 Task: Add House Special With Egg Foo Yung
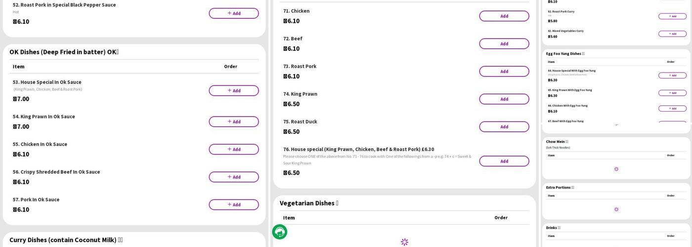coord(672,76)
